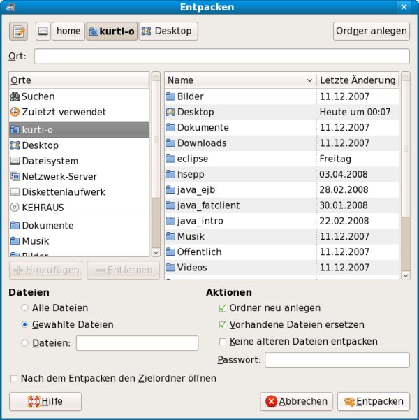Sort by Letzte Änderung column header
The height and width of the screenshot is (420, 419).
click(357, 80)
